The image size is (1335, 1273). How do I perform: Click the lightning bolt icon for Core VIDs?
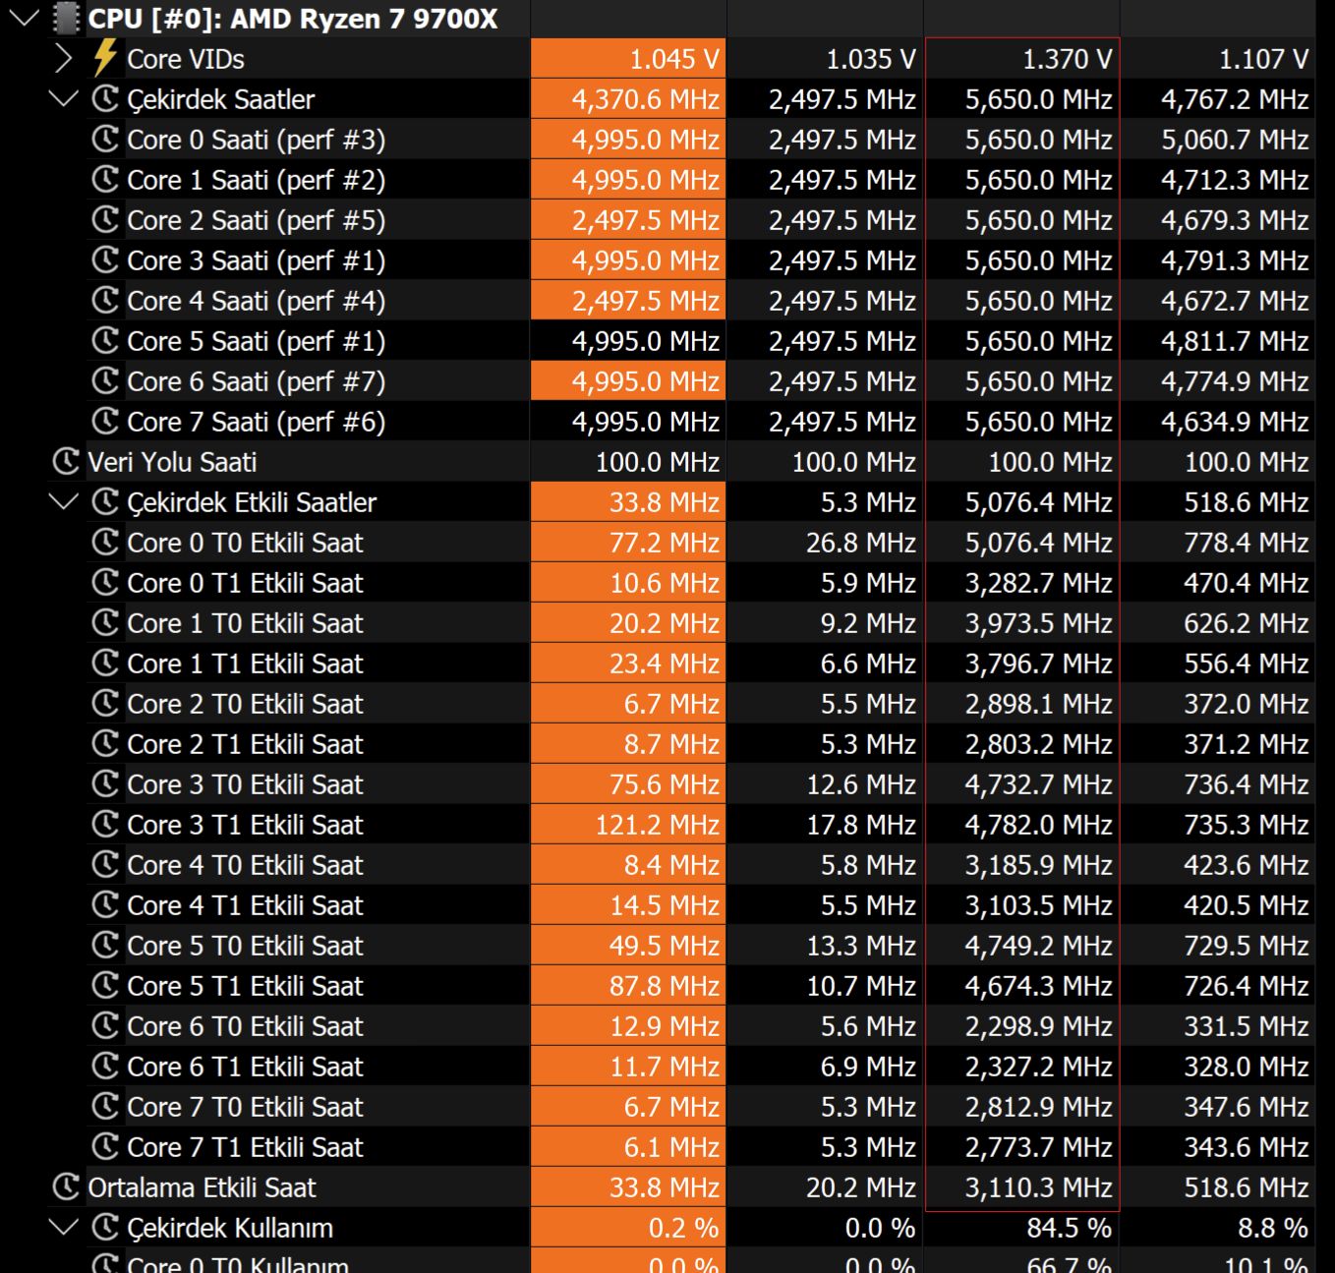105,58
